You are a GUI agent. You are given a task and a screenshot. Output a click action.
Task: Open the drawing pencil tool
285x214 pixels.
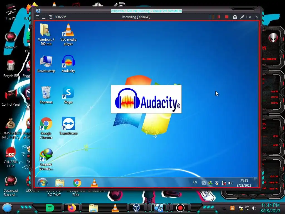tap(242, 17)
